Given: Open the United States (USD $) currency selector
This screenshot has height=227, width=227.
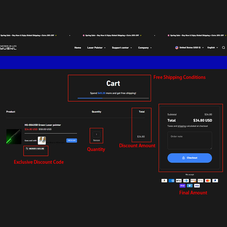Looking at the screenshot, I should click(x=190, y=48).
